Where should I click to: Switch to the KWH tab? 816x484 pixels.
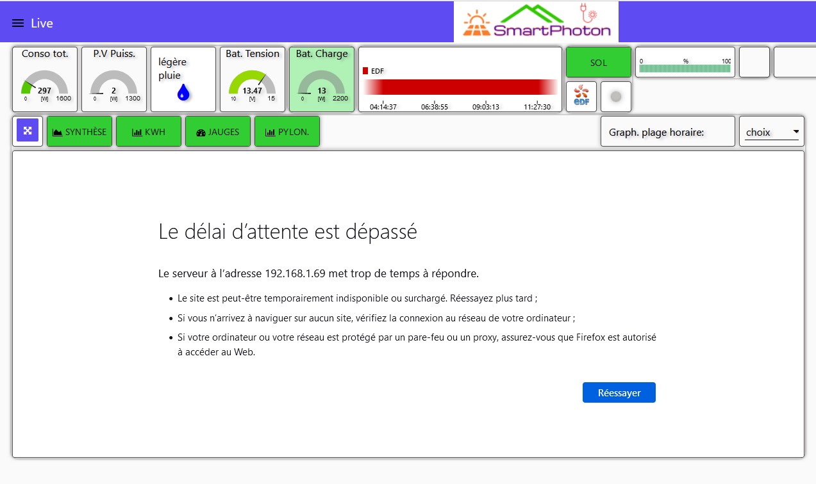[x=149, y=131]
